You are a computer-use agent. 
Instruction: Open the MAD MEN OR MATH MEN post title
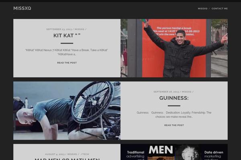67,159
